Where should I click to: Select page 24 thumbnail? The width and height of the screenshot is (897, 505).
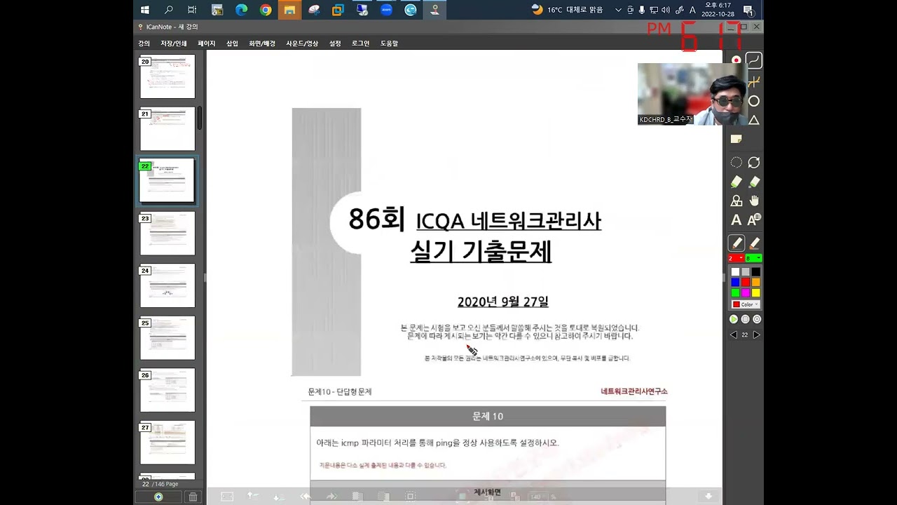tap(167, 285)
